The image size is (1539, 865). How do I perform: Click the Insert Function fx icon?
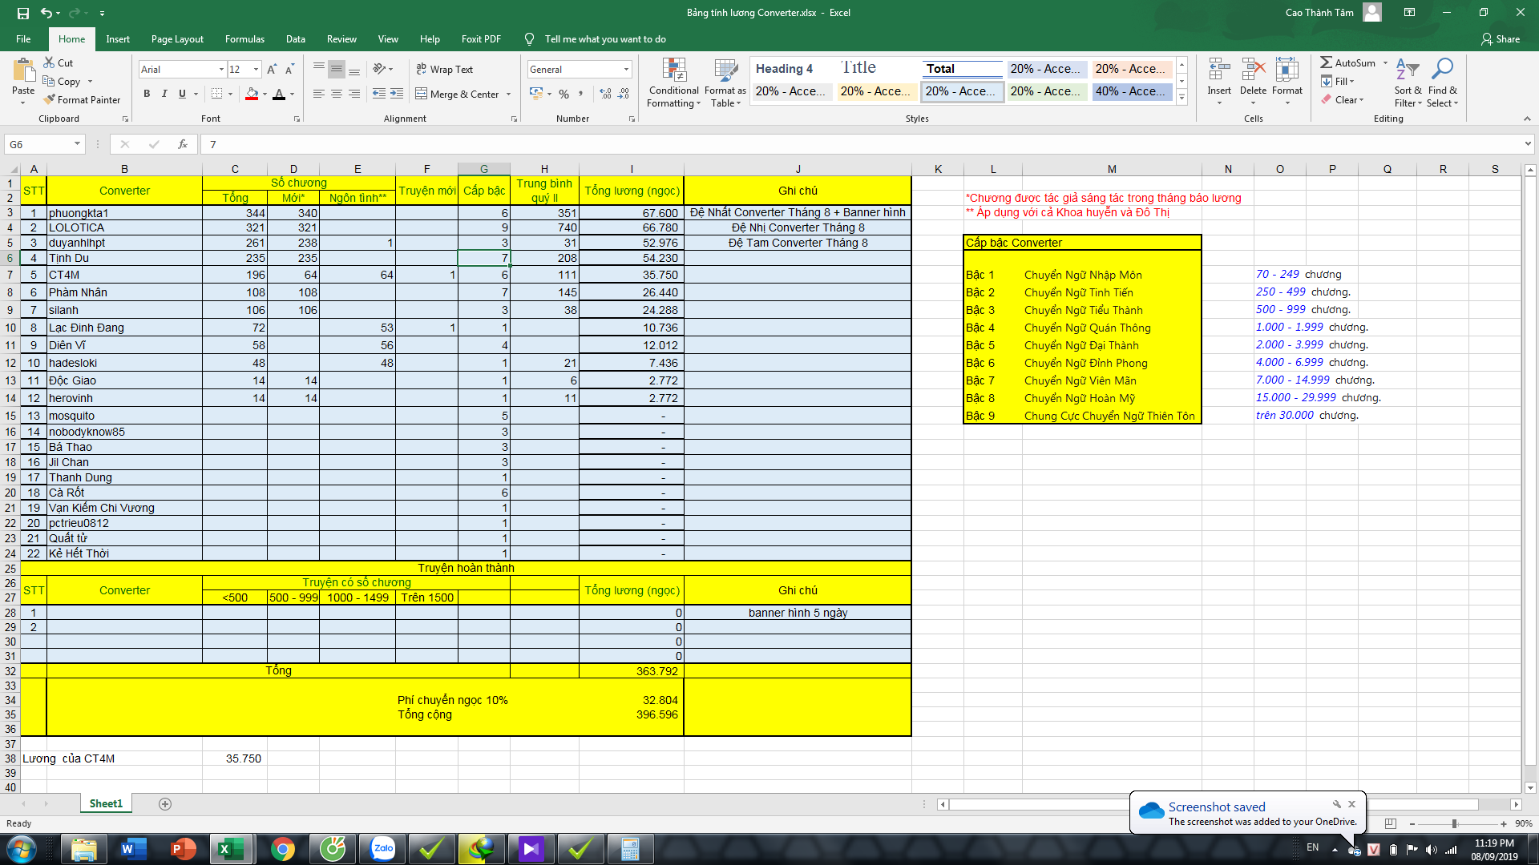[183, 144]
